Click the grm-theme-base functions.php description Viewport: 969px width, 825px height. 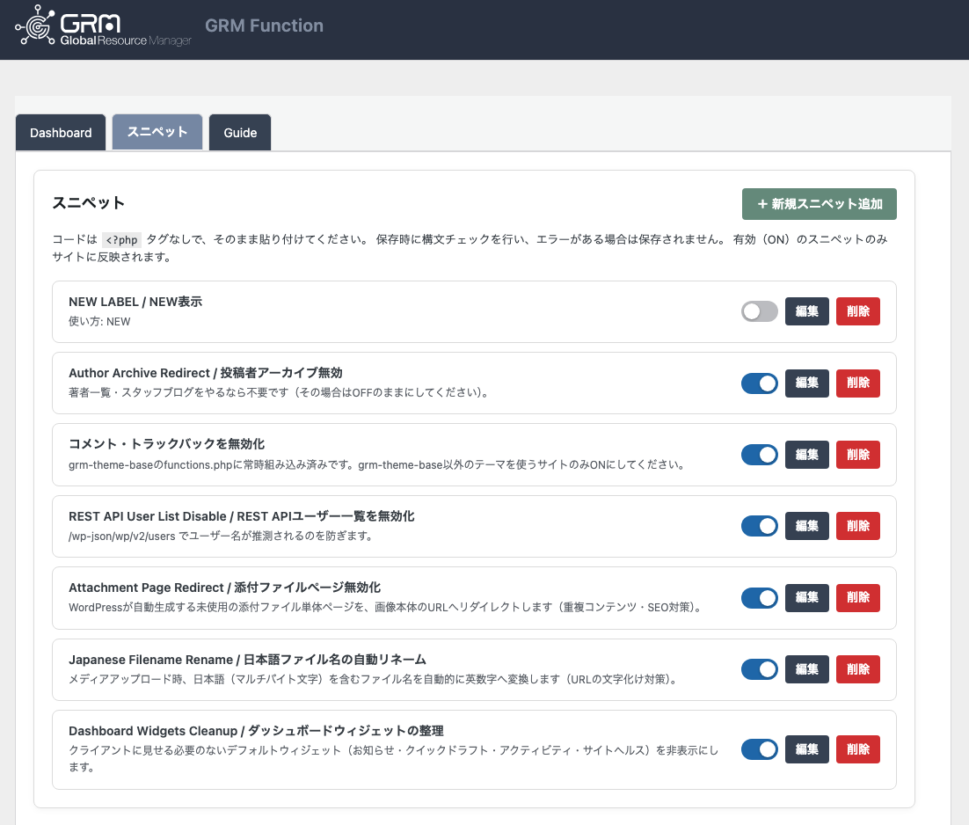(377, 464)
